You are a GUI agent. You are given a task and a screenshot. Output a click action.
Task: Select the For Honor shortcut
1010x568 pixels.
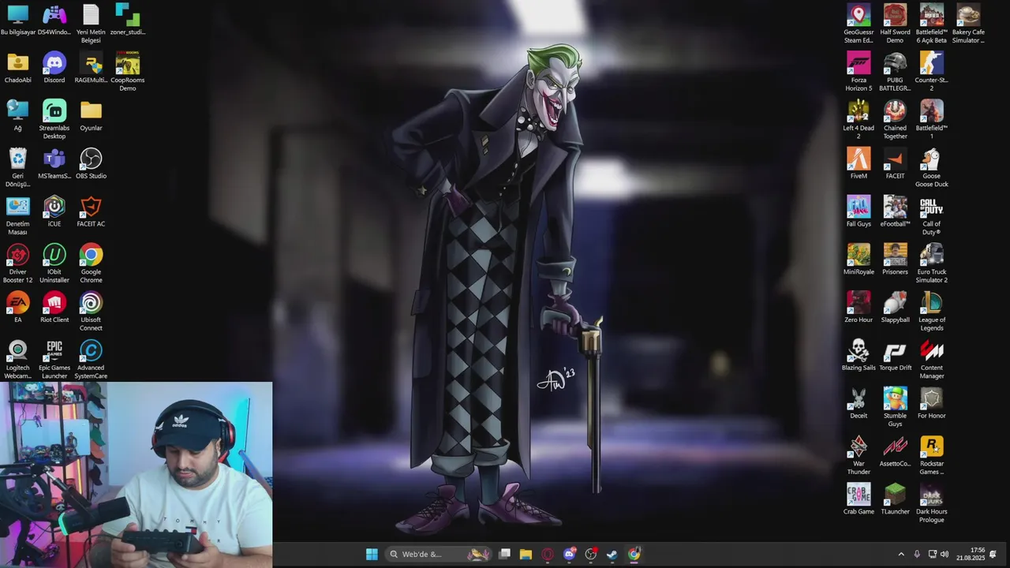tap(932, 404)
